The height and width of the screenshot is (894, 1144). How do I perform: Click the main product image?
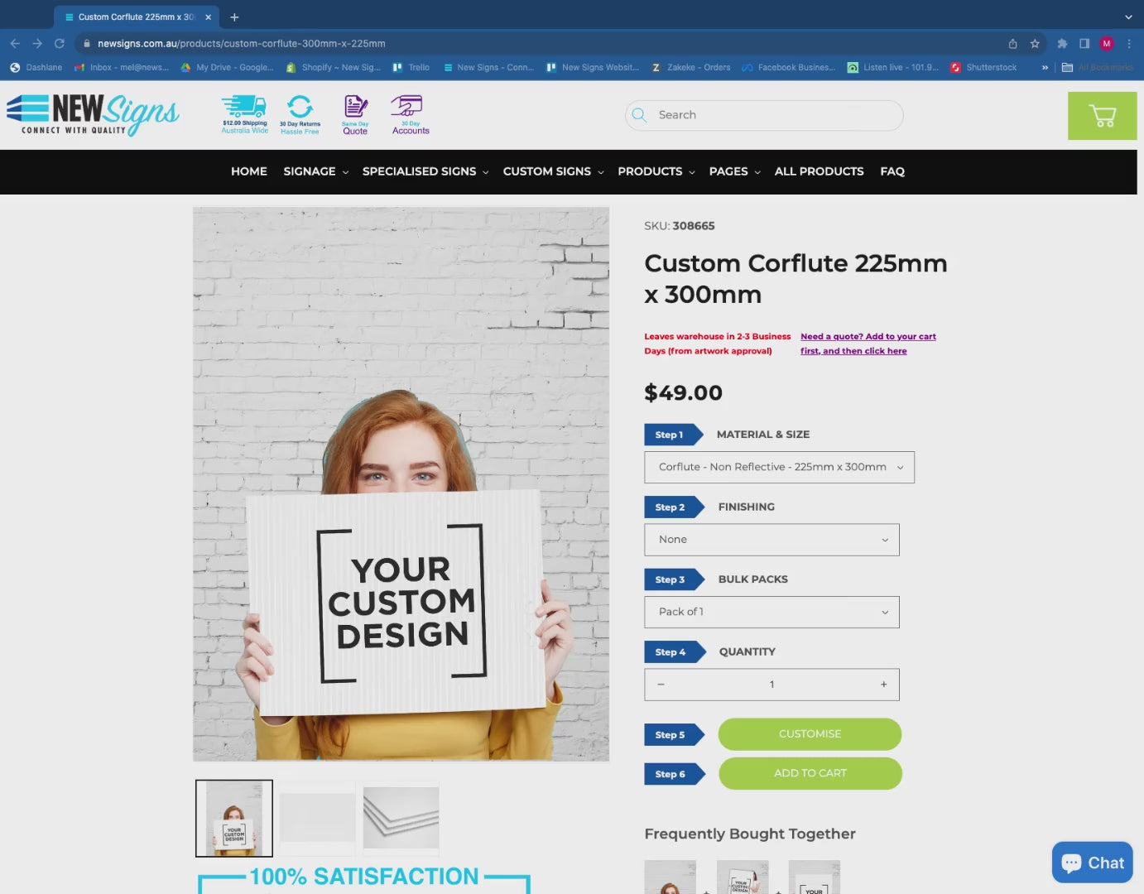point(401,484)
